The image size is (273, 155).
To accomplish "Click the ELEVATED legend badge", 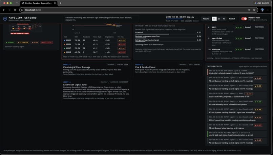I will (x=23, y=42).
